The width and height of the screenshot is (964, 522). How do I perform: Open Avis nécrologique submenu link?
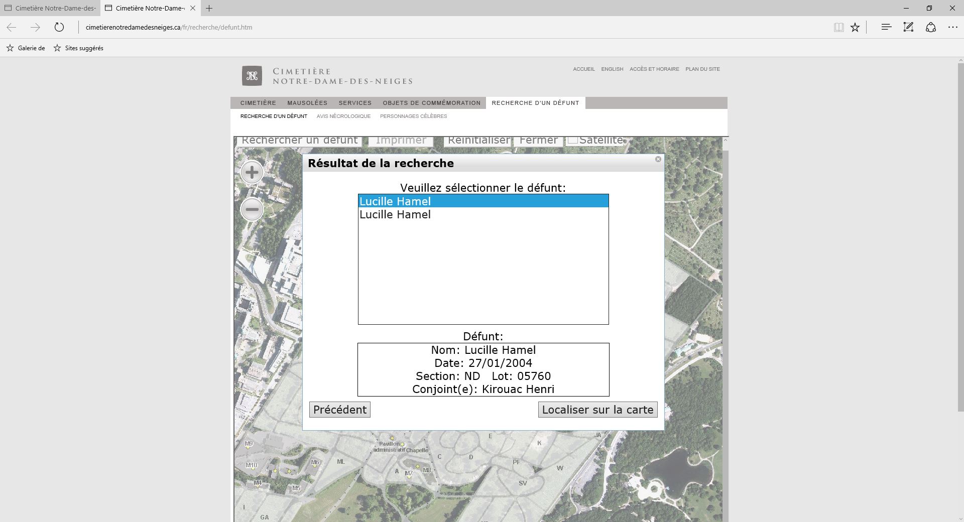(x=343, y=116)
